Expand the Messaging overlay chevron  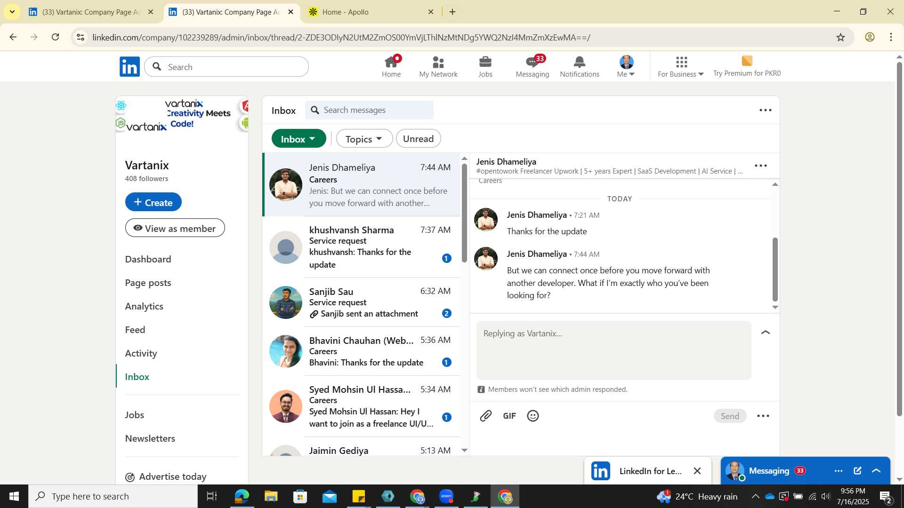876,471
